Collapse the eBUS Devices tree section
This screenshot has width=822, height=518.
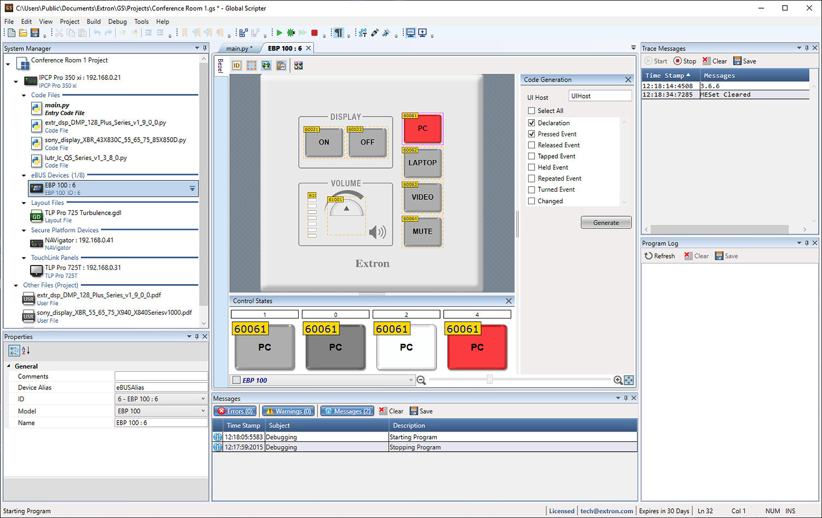point(24,176)
